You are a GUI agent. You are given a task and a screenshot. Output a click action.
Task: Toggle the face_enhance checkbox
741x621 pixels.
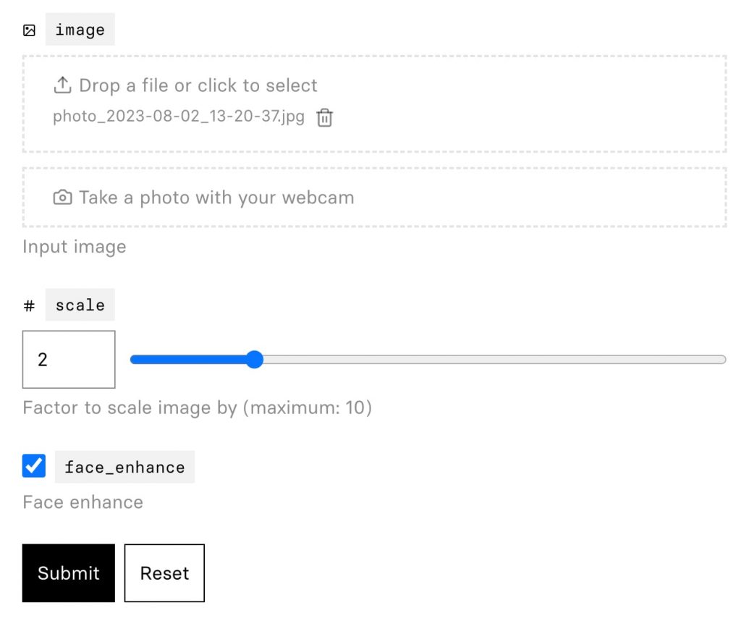coord(34,466)
